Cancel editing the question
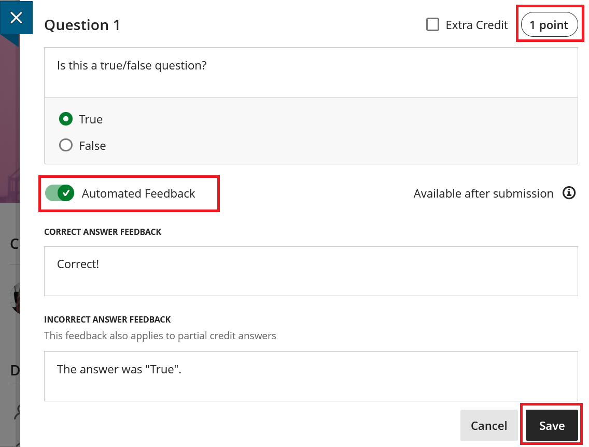 click(x=489, y=425)
